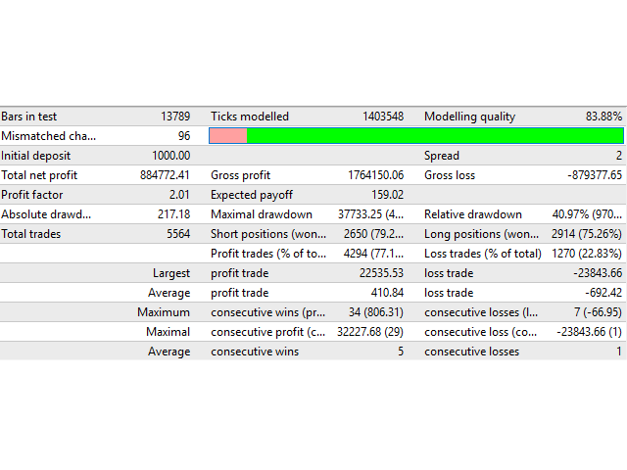Viewport: 627px width, 470px height.
Task: Click the 83.88% quality value
Action: point(603,117)
